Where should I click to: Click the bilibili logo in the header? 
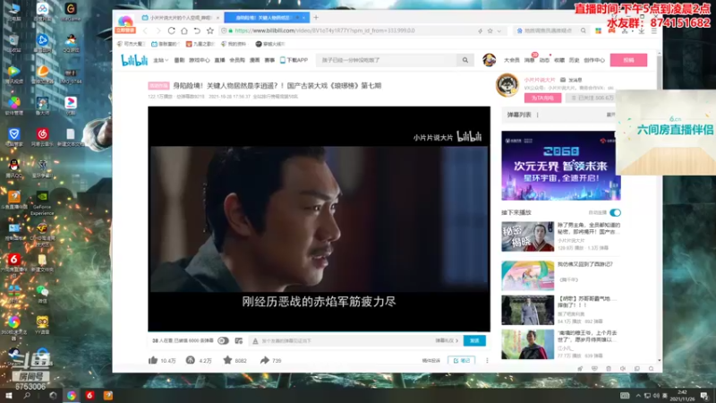coord(134,60)
